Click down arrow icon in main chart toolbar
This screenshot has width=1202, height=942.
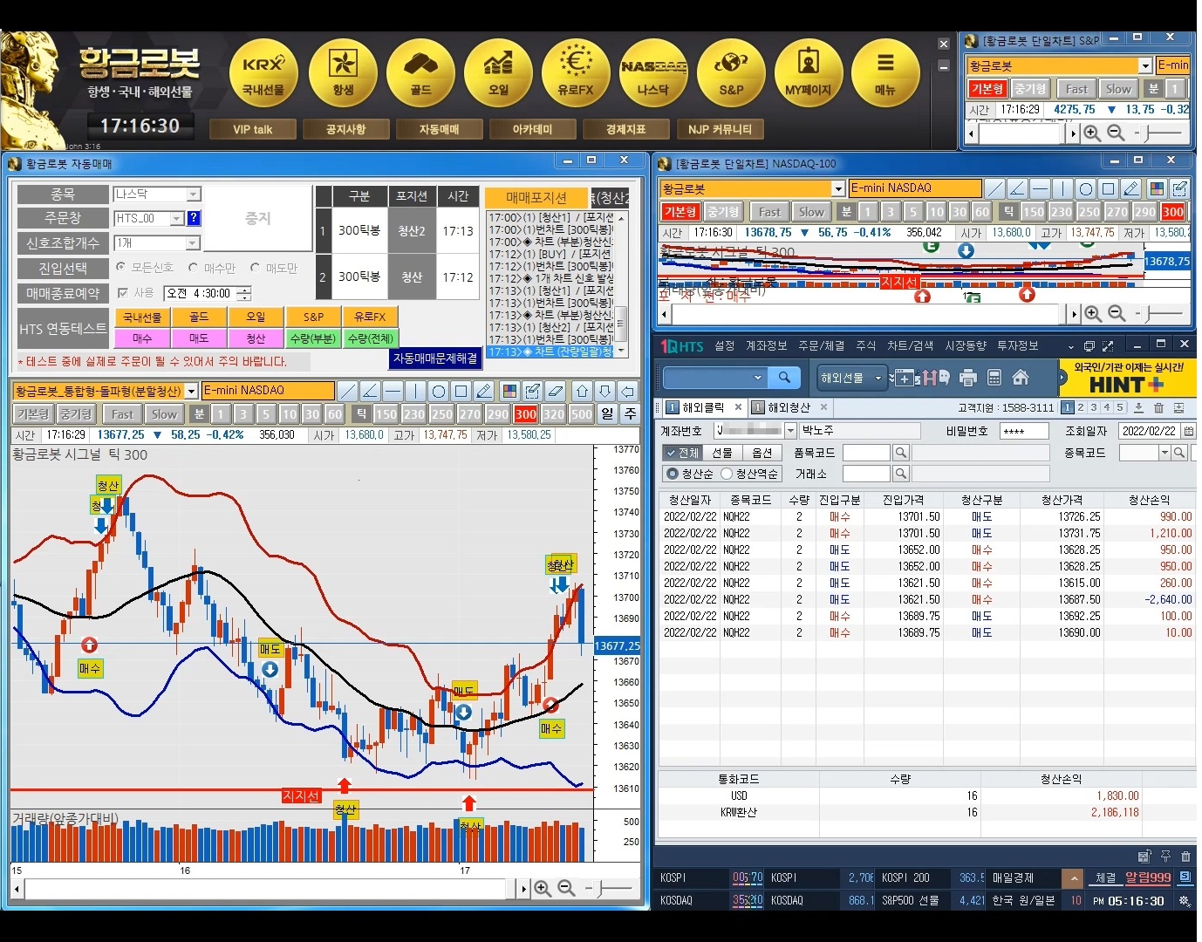[604, 391]
